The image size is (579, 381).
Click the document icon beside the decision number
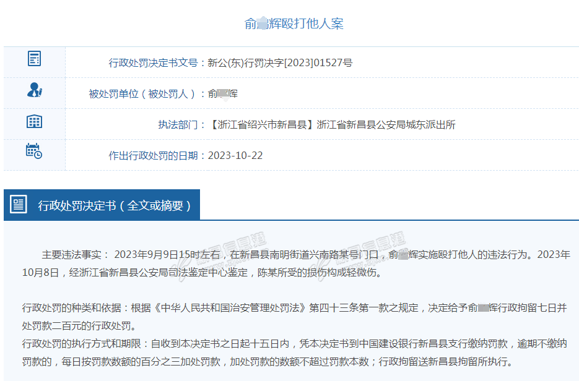coord(34,59)
